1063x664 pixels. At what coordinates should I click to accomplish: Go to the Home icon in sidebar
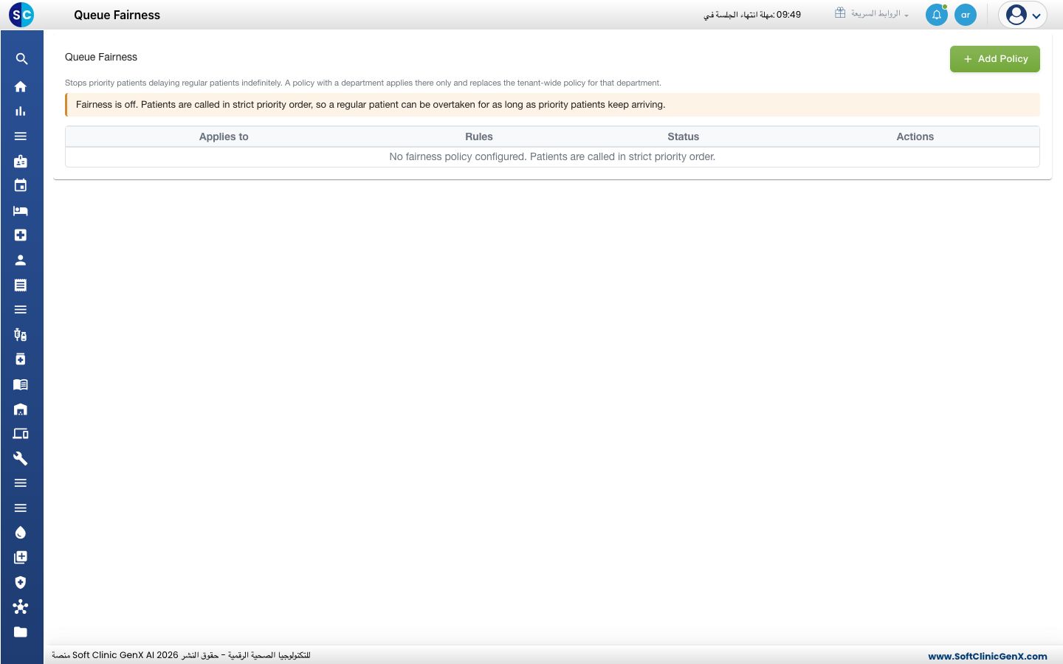[21, 86]
